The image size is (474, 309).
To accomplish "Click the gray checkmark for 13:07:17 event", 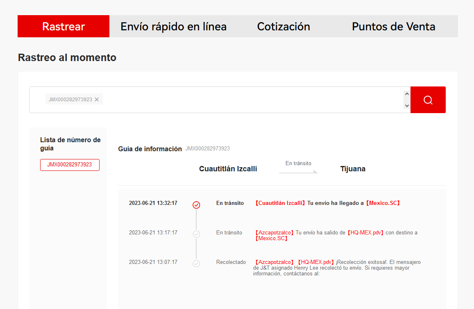I will (x=196, y=264).
